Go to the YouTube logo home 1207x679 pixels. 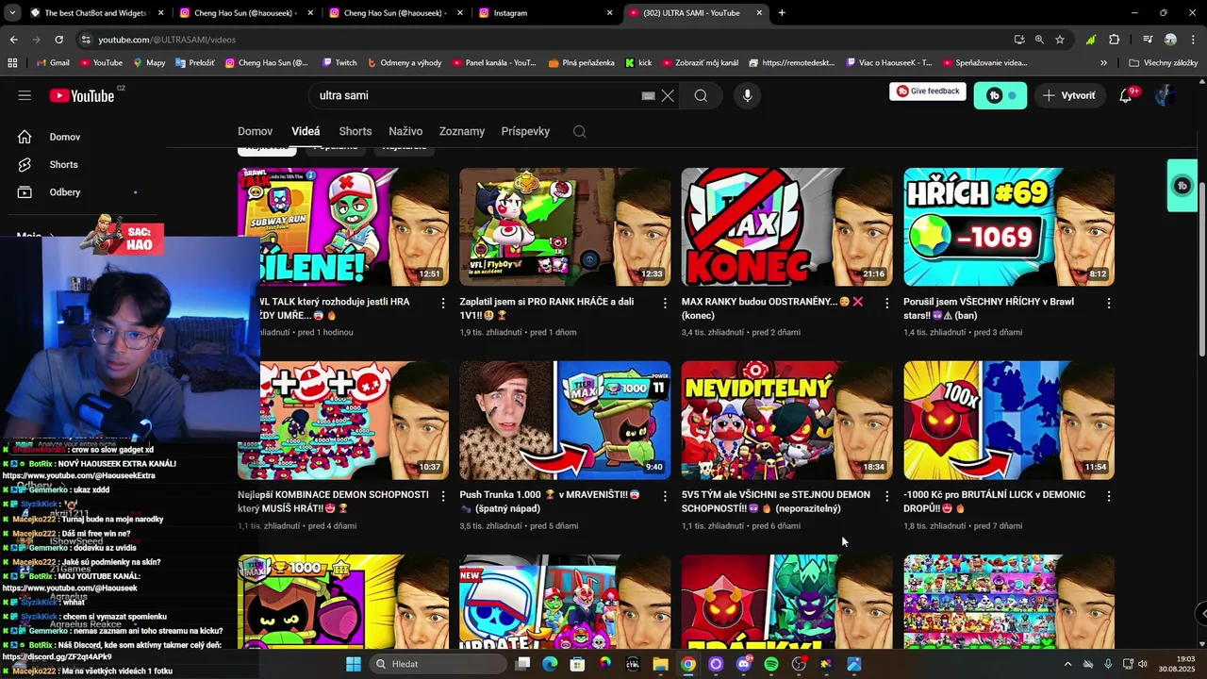pyautogui.click(x=82, y=95)
